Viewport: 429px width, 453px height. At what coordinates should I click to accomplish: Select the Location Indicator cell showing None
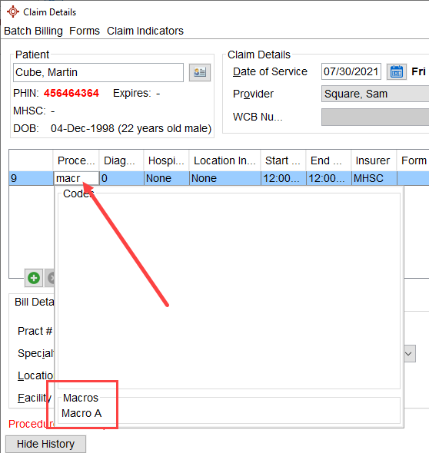tap(225, 178)
